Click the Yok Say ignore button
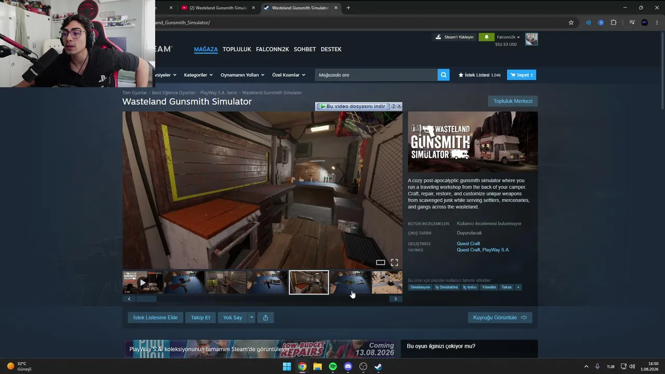This screenshot has width=665, height=374. coord(233,317)
